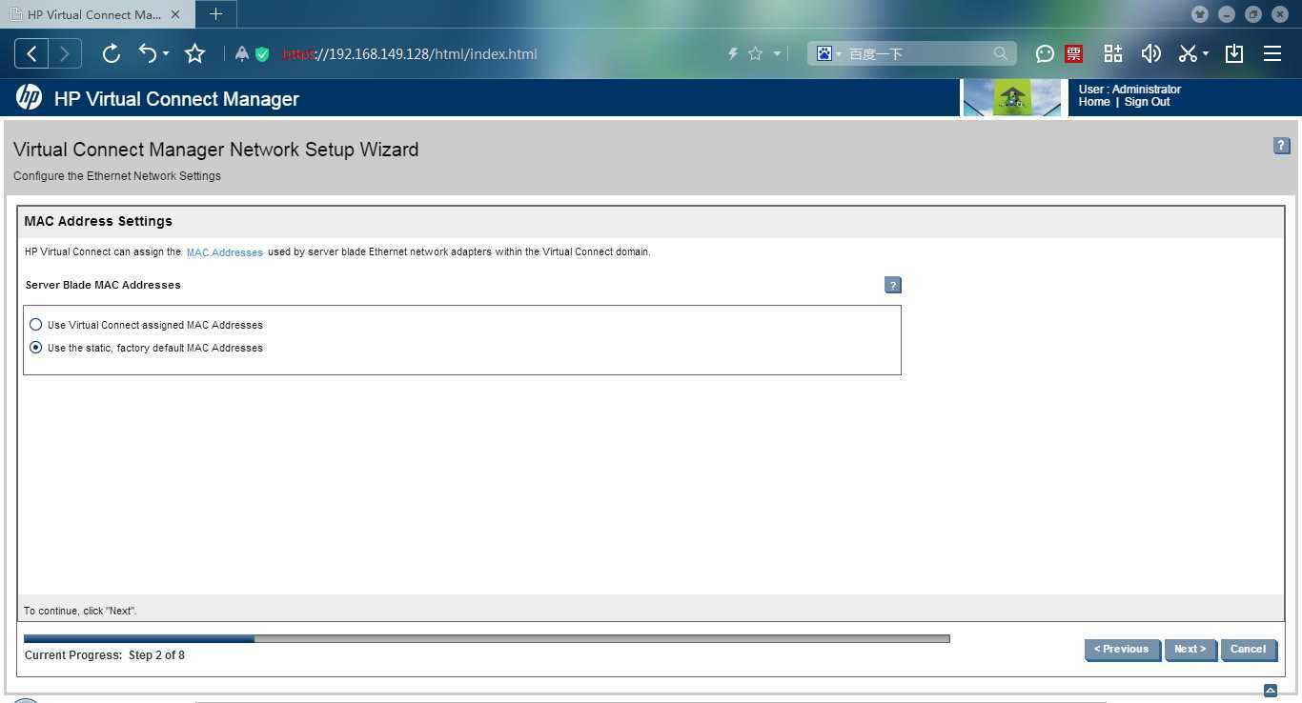Click the speaker sound icon

tap(1151, 54)
